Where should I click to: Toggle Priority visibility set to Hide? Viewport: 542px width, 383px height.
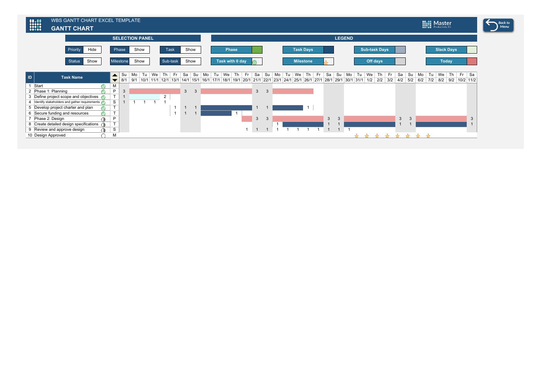(92, 50)
